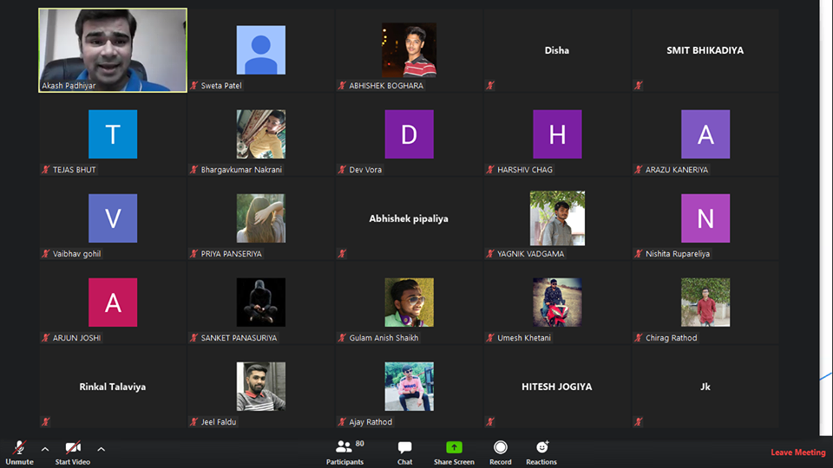Expand audio options arrow beside Unmute
Screen dimensions: 833x468
pyautogui.click(x=45, y=449)
